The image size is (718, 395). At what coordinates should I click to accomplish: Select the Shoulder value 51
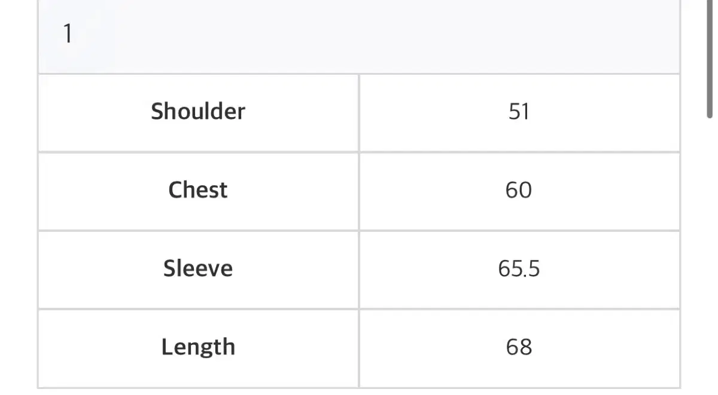pos(519,112)
